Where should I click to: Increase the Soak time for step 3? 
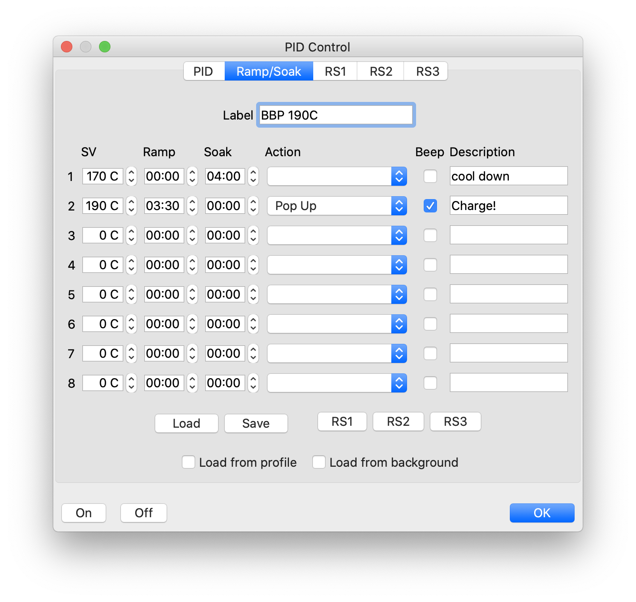coord(253,231)
